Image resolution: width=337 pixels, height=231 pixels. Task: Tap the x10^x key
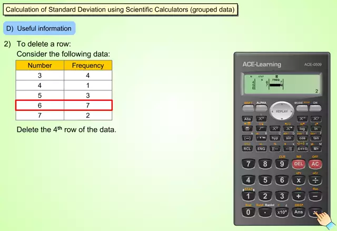click(x=282, y=212)
